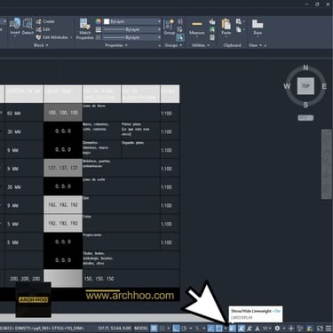Open the WCS dropdown under the ViewCube
The width and height of the screenshot is (333, 333).
click(x=305, y=118)
